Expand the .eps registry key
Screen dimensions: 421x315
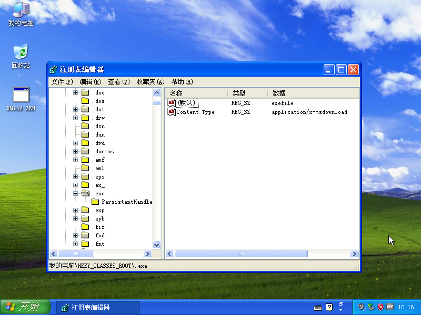(x=75, y=177)
